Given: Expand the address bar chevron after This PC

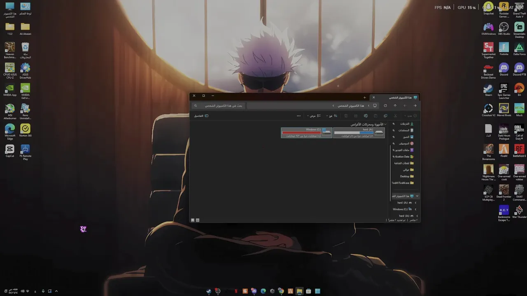Looking at the screenshot, I should click(x=333, y=106).
